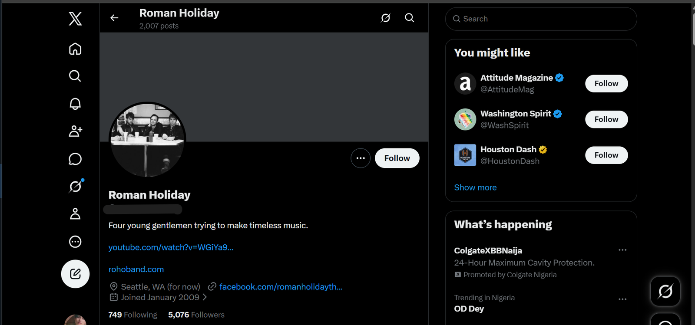The height and width of the screenshot is (325, 695).
Task: Click the @WashSpirit handle
Action: 505,125
